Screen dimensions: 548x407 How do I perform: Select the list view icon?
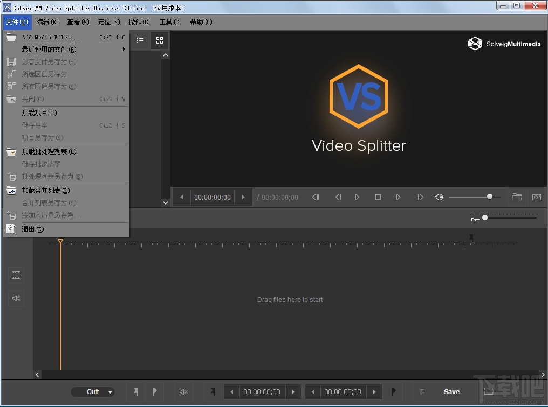click(140, 40)
